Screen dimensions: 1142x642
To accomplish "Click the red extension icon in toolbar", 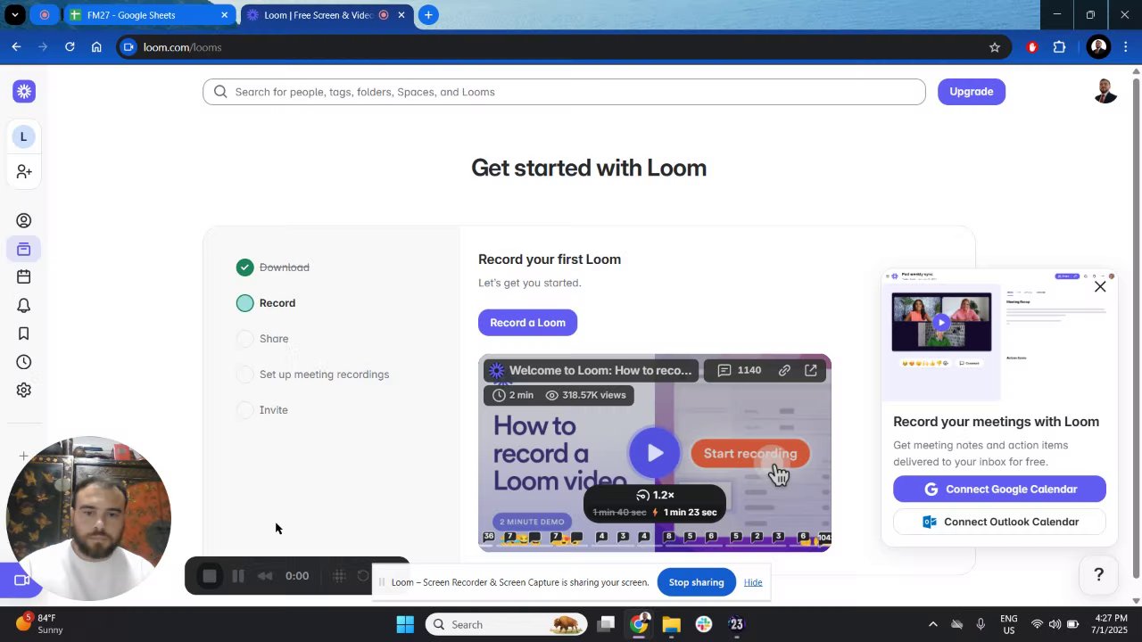I will 1033,47.
